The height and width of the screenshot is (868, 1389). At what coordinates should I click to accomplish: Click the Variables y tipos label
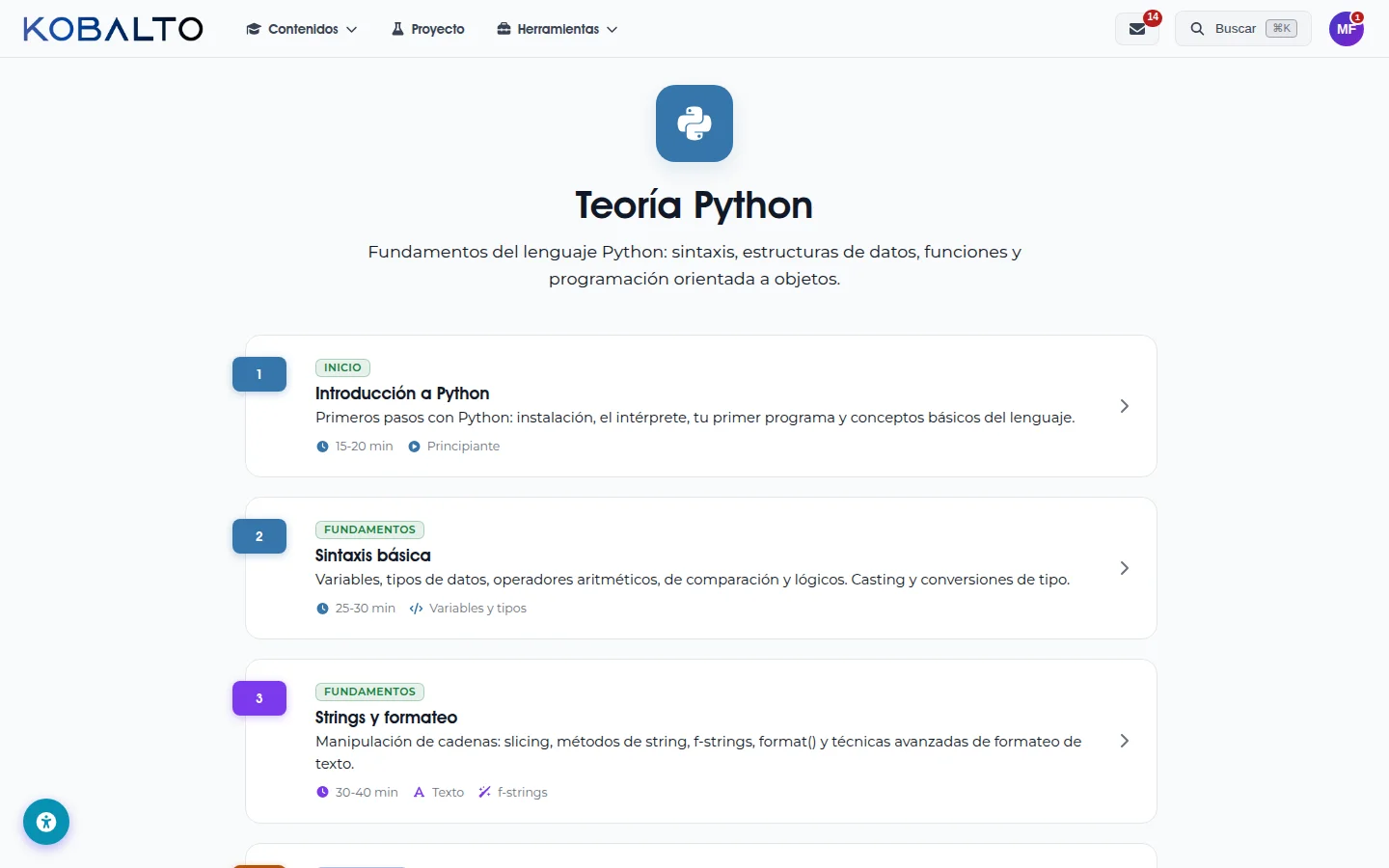tap(477, 609)
